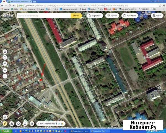Select the pinned Yandex Maps tab

tap(4, 2)
